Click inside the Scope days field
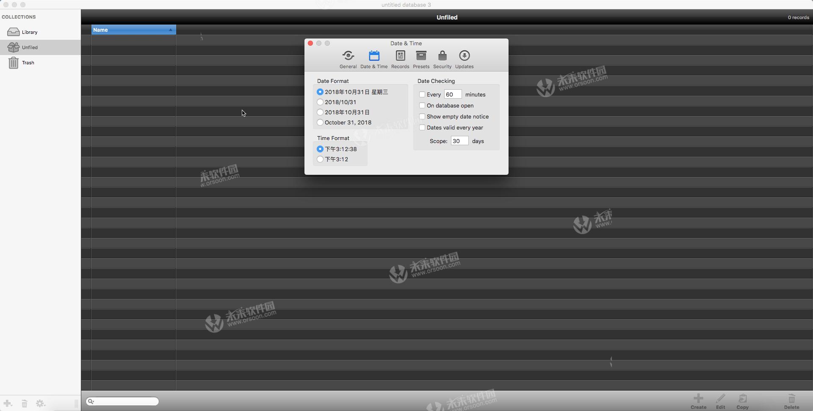 459,141
